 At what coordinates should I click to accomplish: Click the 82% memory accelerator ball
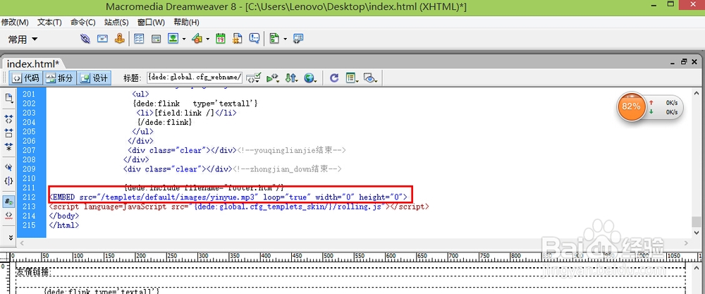click(x=631, y=106)
